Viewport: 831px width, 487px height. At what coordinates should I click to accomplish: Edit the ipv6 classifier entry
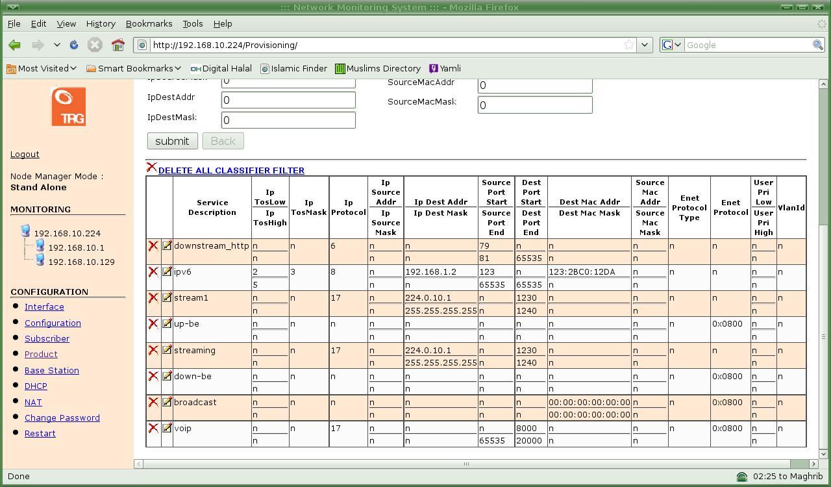167,272
